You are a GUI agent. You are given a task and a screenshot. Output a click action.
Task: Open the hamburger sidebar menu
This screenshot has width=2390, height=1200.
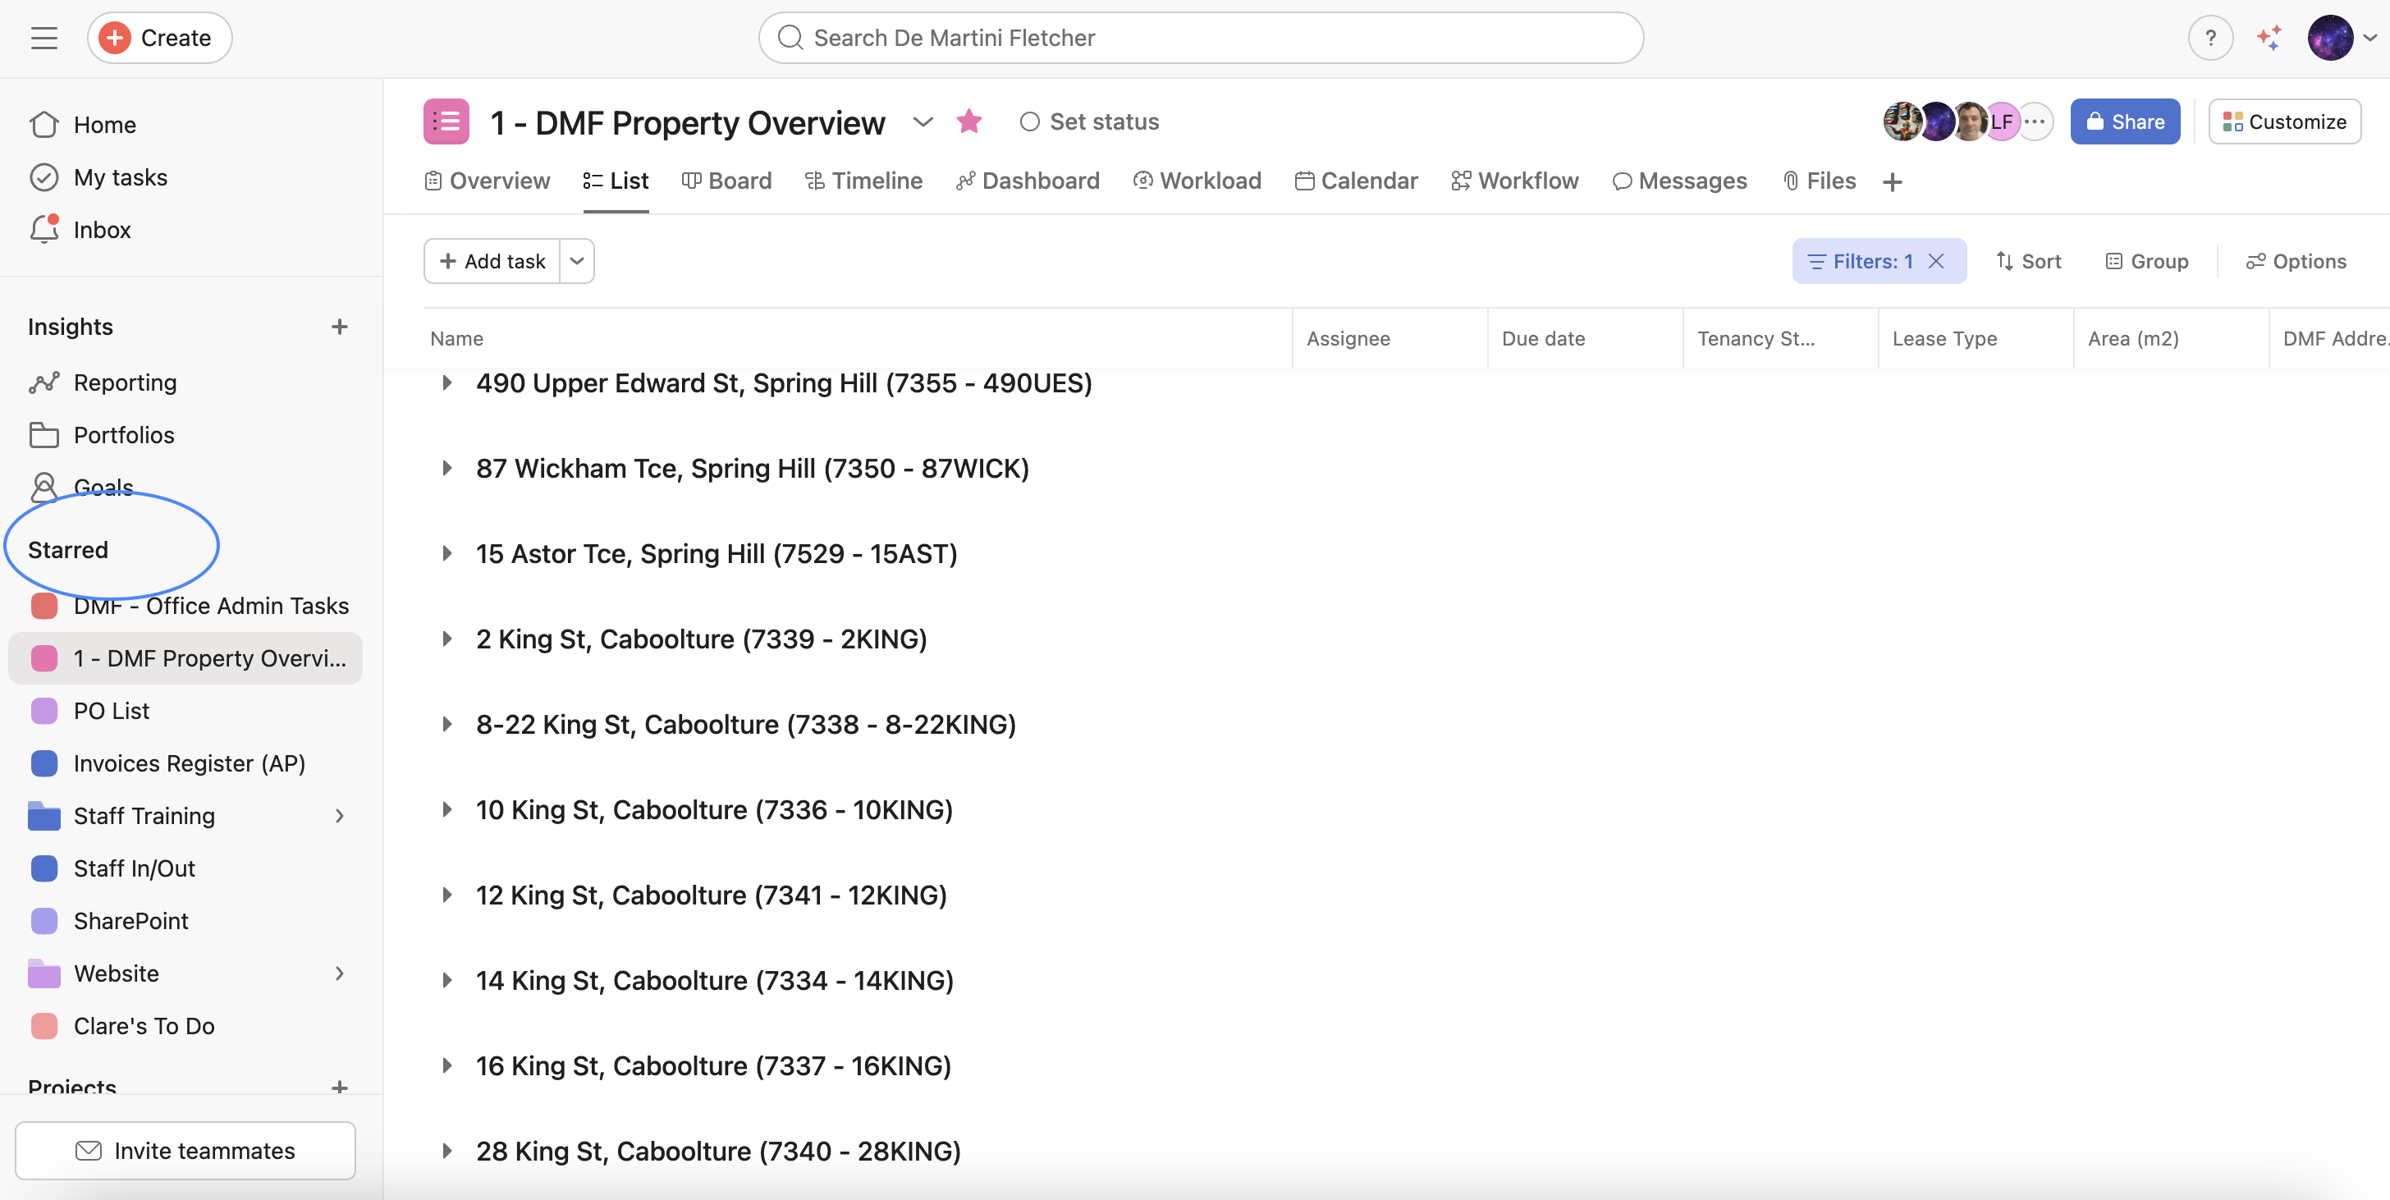tap(43, 38)
